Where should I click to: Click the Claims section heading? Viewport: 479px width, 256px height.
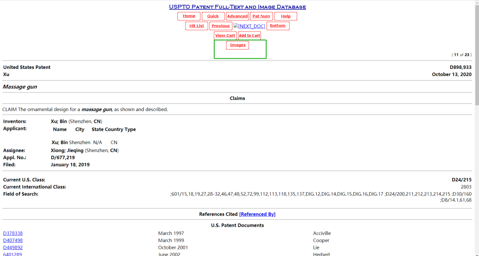pyautogui.click(x=237, y=98)
